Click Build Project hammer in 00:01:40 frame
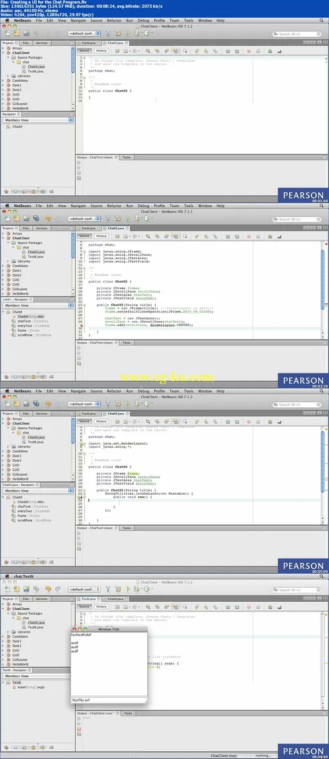The height and width of the screenshot is (759, 329). pos(108,34)
